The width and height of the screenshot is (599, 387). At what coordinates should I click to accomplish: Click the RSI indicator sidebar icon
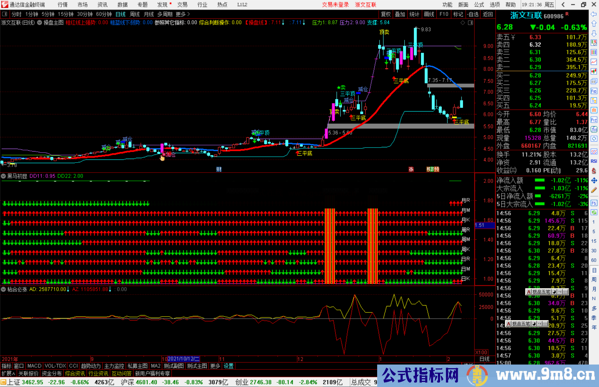pos(594,161)
